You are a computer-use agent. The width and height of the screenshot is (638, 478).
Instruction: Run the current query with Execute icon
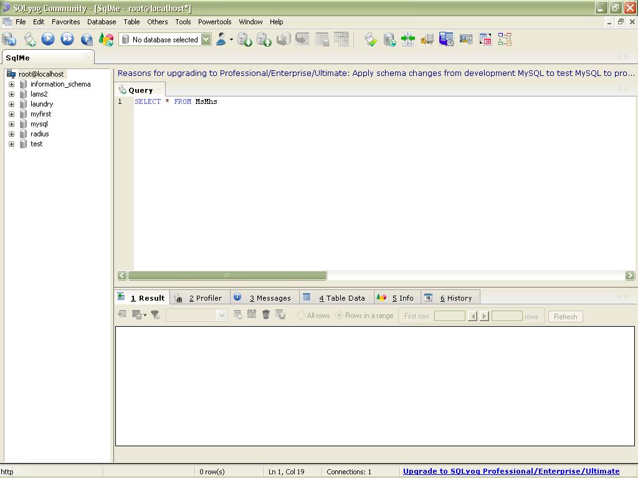48,39
